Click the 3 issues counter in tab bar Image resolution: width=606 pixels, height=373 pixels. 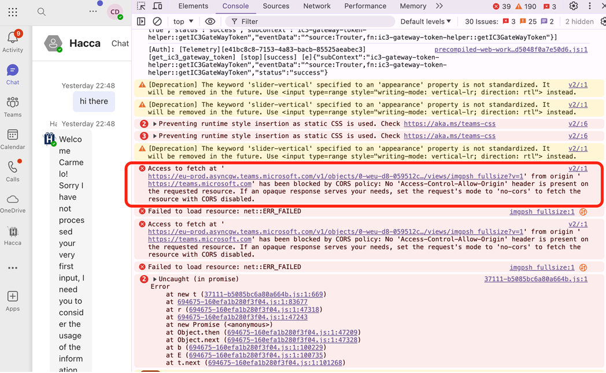pyautogui.click(x=549, y=6)
